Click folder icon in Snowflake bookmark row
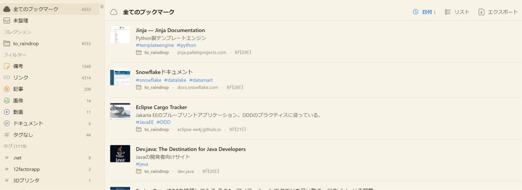 click(x=139, y=87)
